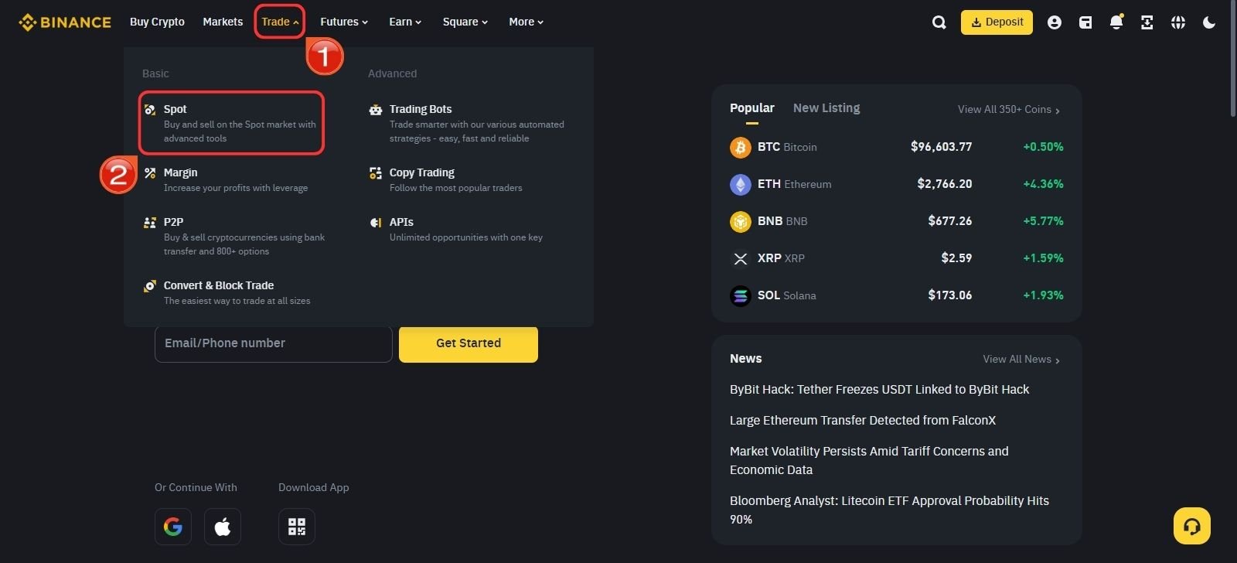Open the customer support headset chat
Viewport: 1237px width, 563px height.
pyautogui.click(x=1192, y=527)
